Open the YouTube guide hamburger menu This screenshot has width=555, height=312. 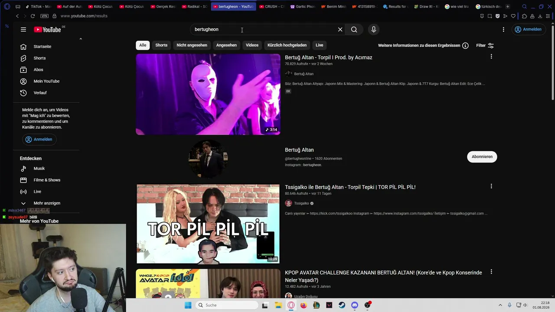coord(23,29)
